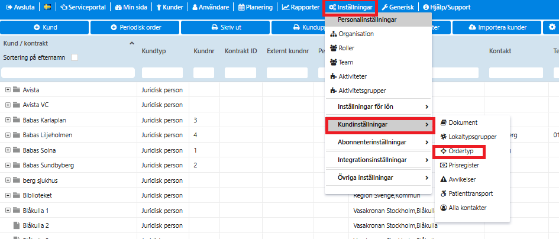
Task: Expand the Babas Karlaplan row
Action: click(x=8, y=120)
